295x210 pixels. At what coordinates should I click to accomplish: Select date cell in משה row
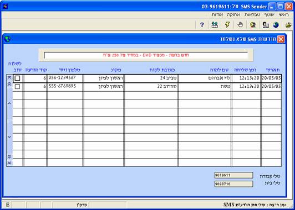click(x=271, y=87)
